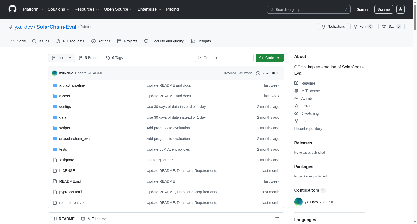
Task: Switch to the Issues tab
Action: (x=41, y=41)
